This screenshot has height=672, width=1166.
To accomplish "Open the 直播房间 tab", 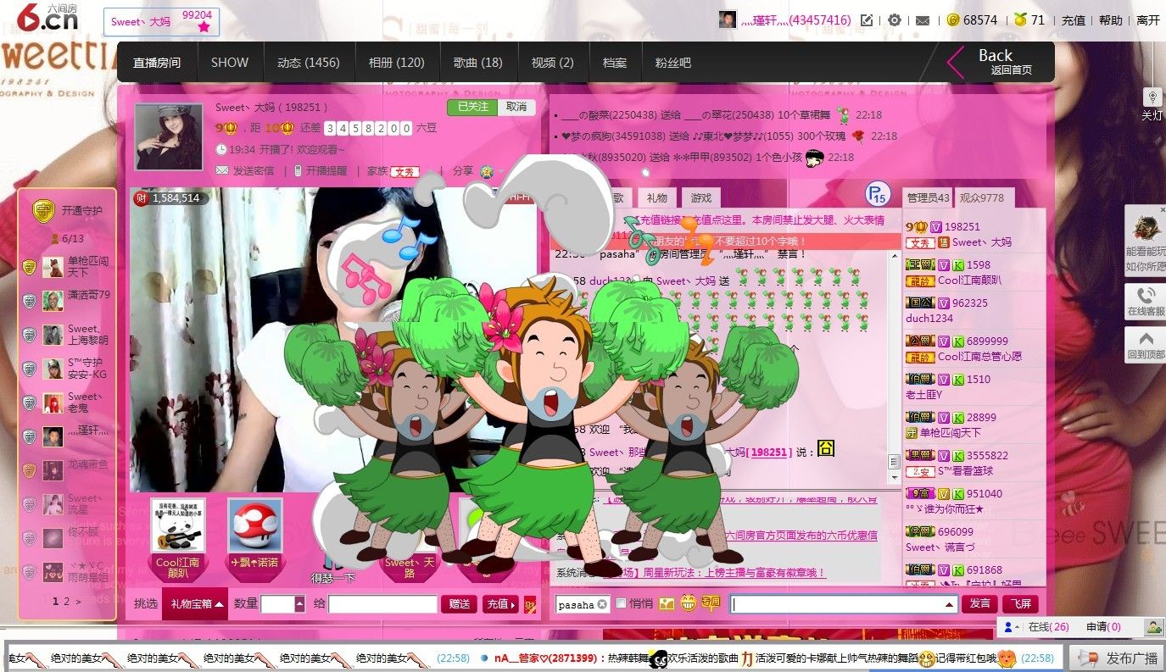I will point(157,63).
